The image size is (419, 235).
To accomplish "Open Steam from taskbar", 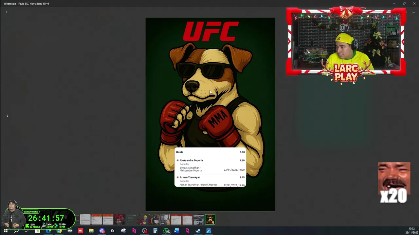I will pyautogui.click(x=198, y=231).
